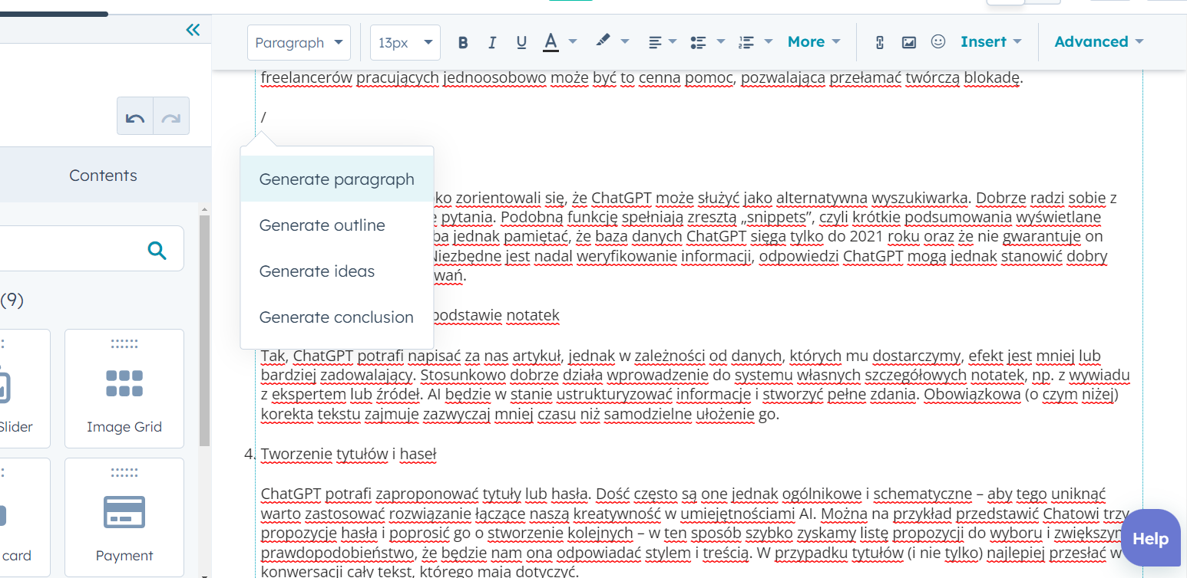Open the bulleted list options
The height and width of the screenshot is (578, 1187).
[707, 42]
